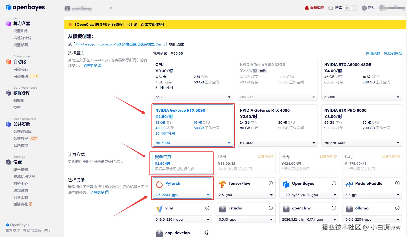Click 充值余额 link

pyautogui.click(x=373, y=53)
